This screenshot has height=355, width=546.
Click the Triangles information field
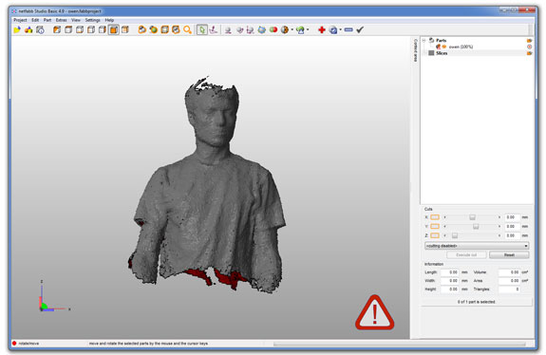click(509, 290)
